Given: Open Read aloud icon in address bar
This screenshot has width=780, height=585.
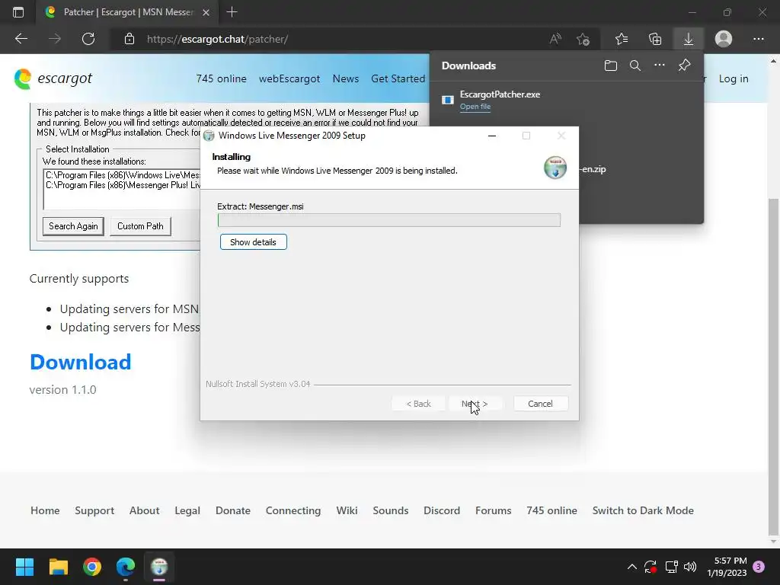Looking at the screenshot, I should [x=555, y=39].
